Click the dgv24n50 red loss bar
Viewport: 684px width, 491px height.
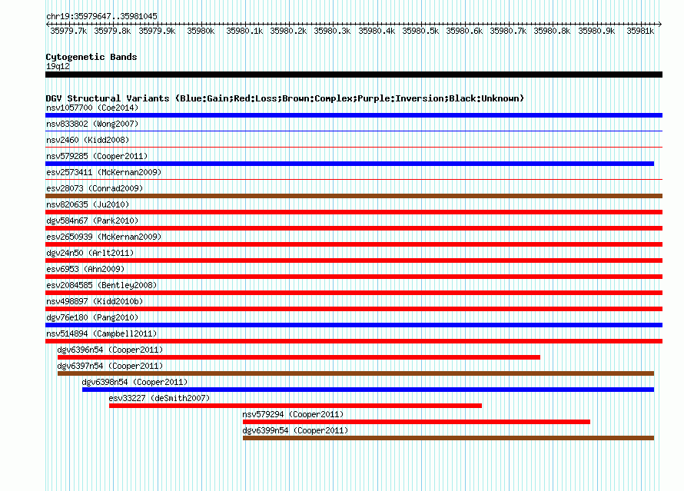[x=354, y=260]
